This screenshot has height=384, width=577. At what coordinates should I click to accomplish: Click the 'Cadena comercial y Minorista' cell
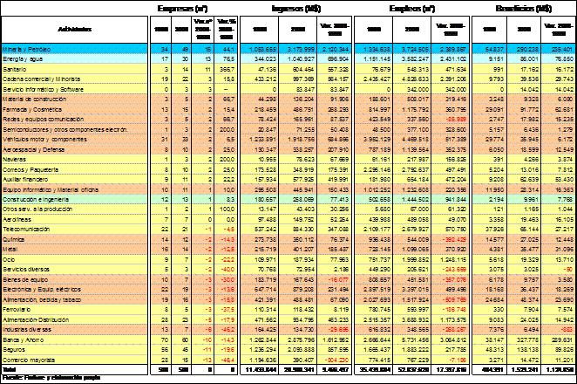(x=42, y=77)
